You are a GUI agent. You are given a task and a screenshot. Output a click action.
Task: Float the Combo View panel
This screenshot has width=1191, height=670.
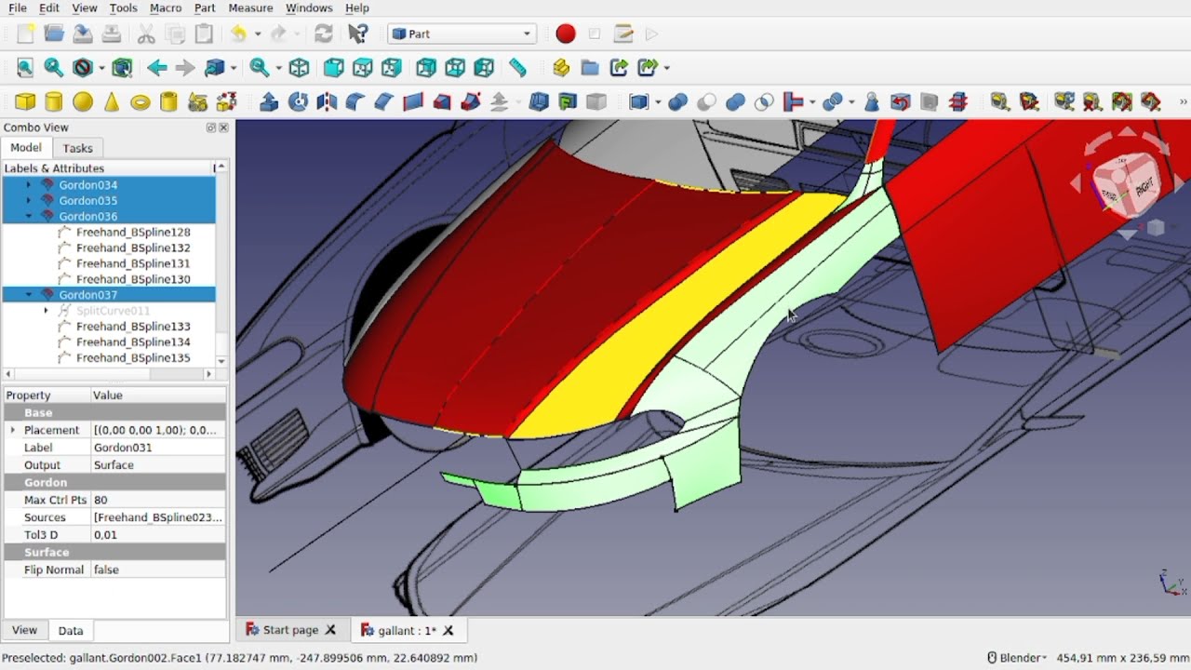[x=211, y=127]
